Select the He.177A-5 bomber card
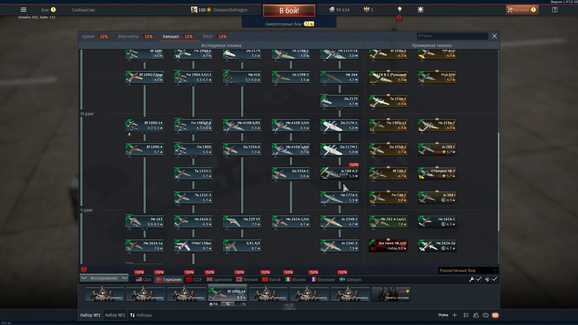This screenshot has width=578, height=325. point(340,197)
